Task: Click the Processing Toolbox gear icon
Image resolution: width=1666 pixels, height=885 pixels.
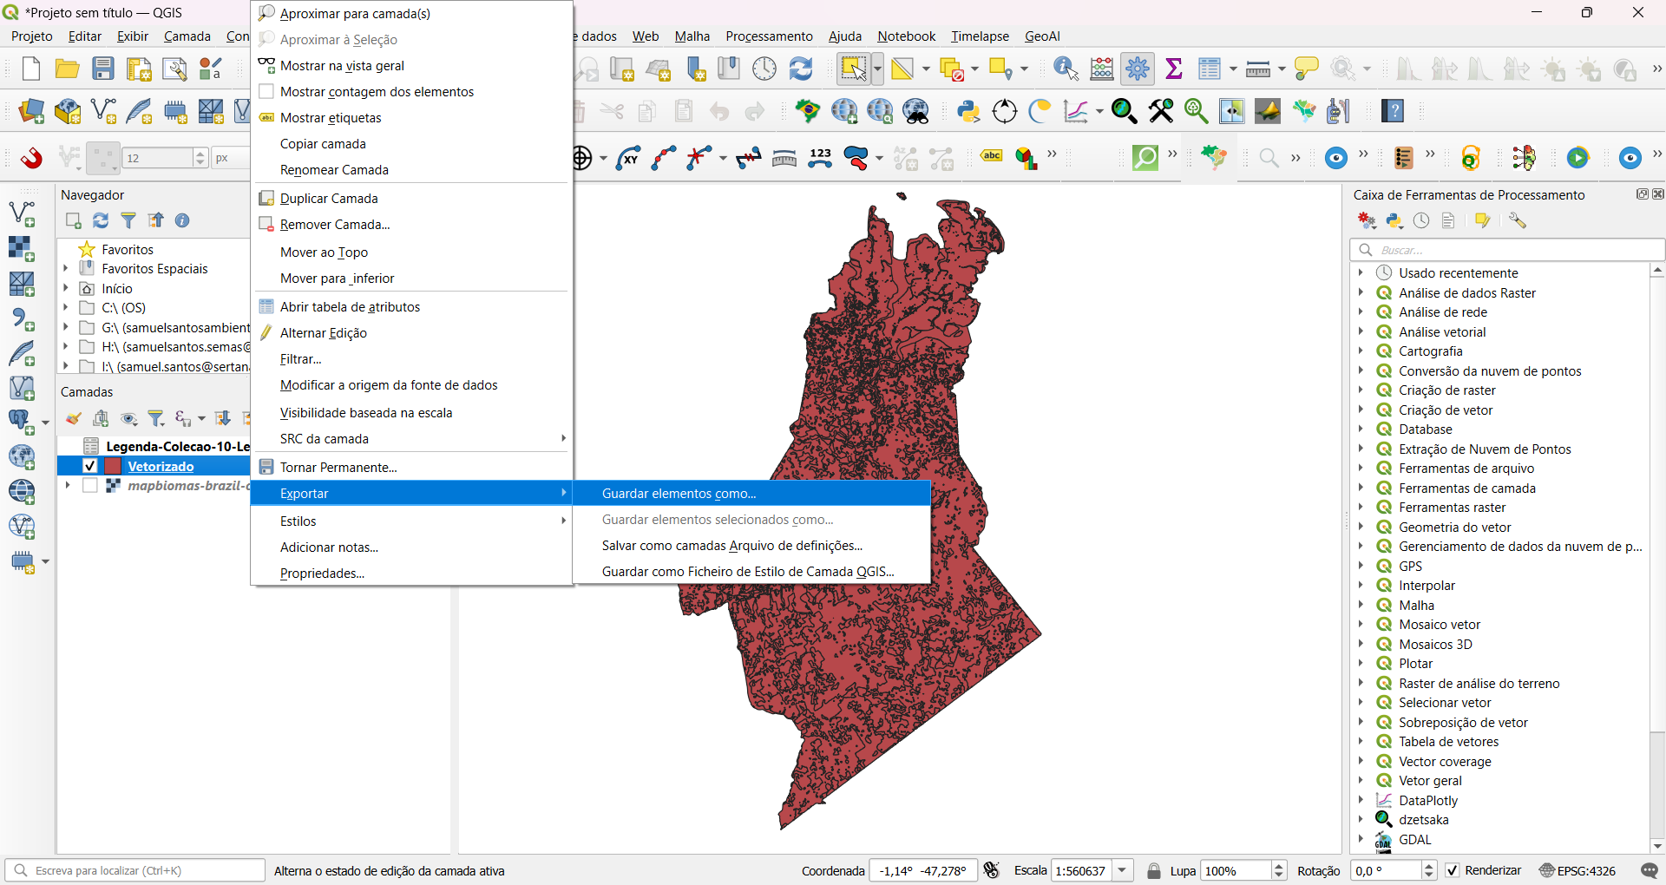Action: pyautogui.click(x=1137, y=69)
